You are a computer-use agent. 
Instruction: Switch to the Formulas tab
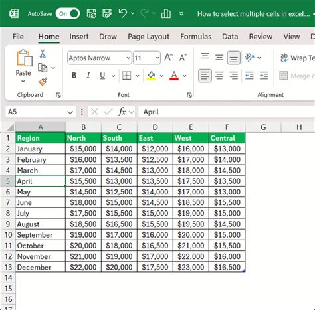[196, 37]
